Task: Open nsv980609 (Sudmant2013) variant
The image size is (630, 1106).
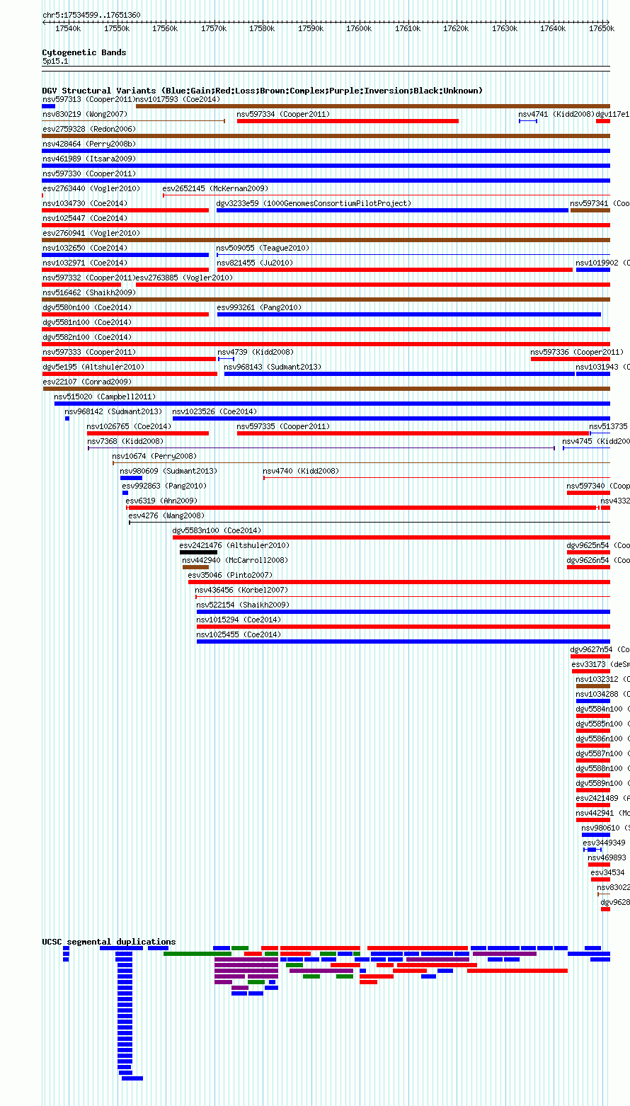Action: click(131, 478)
